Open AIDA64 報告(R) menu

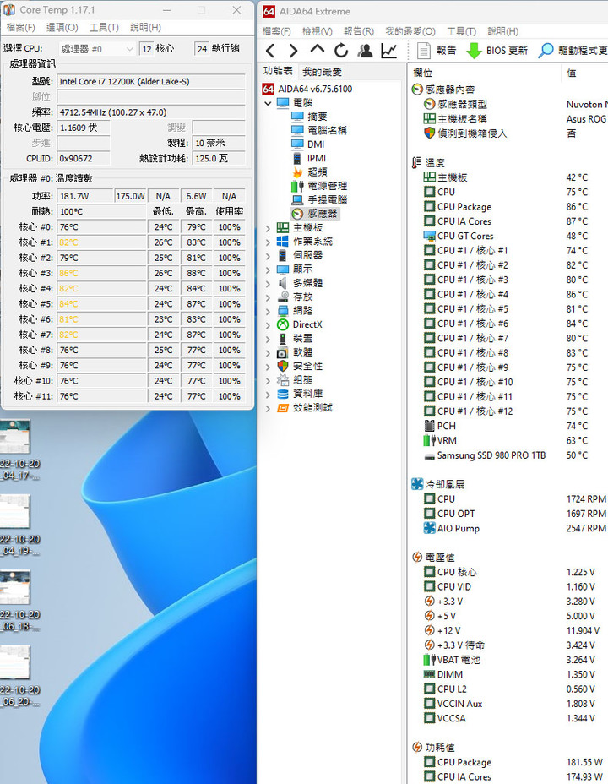coord(359,31)
